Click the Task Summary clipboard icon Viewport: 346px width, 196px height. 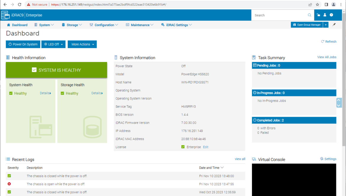[254, 58]
